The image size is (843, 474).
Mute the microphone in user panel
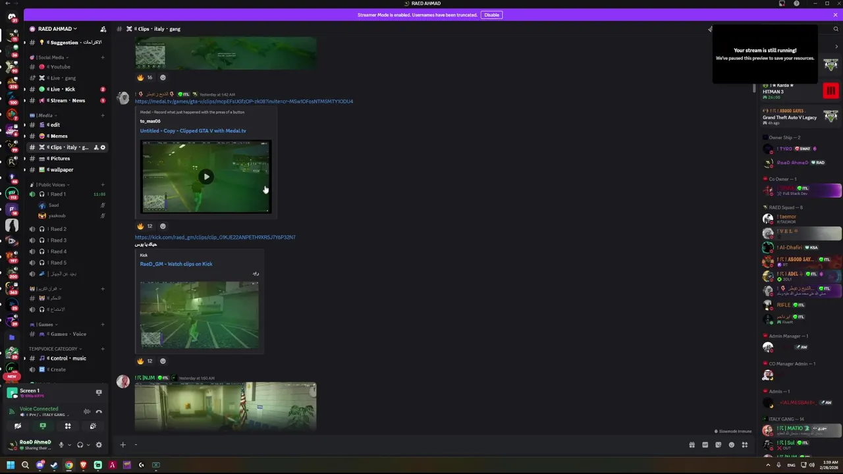[x=61, y=445]
